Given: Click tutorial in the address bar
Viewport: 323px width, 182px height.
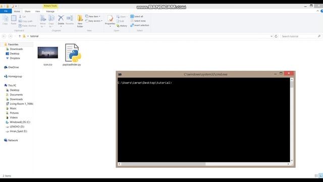Looking at the screenshot, I should [x=34, y=36].
